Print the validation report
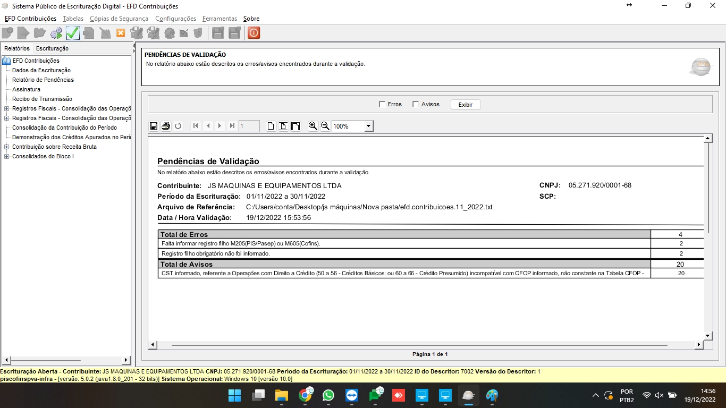The width and height of the screenshot is (726, 408). point(166,126)
